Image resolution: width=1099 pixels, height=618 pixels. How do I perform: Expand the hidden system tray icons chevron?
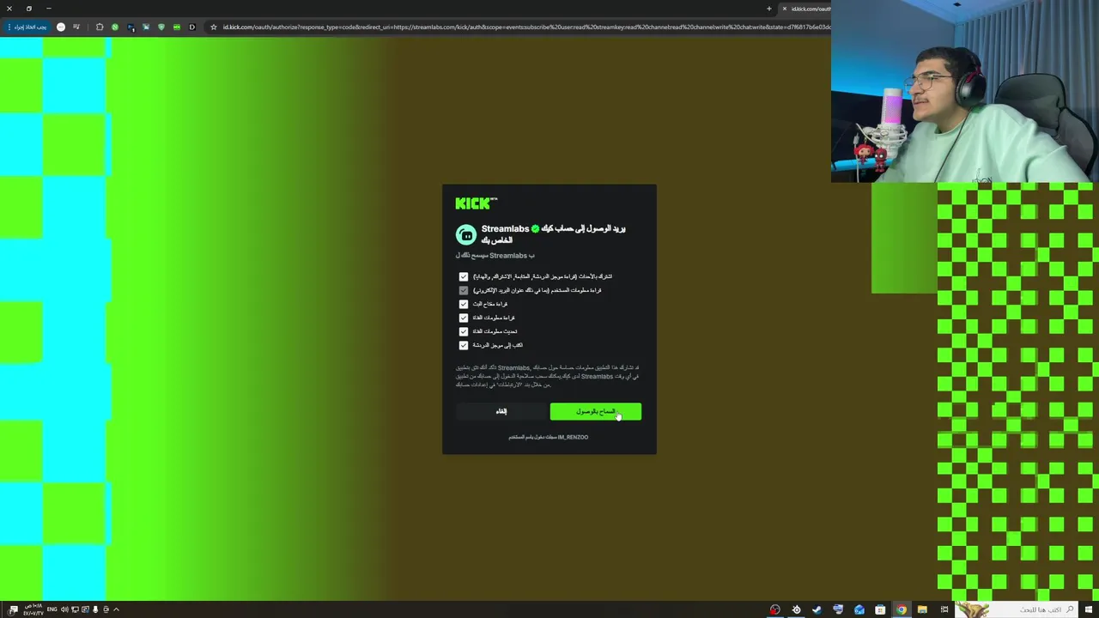pyautogui.click(x=116, y=609)
